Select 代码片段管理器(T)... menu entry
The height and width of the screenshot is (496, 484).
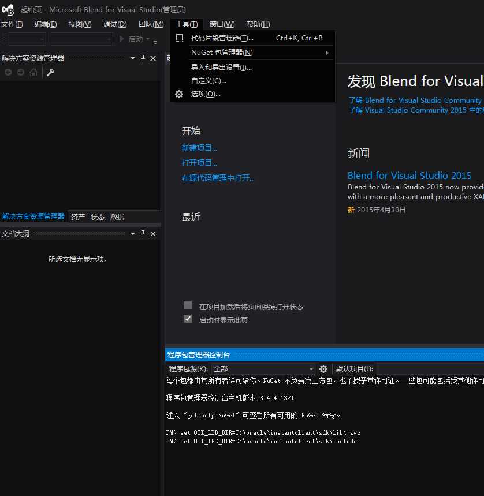(253, 38)
